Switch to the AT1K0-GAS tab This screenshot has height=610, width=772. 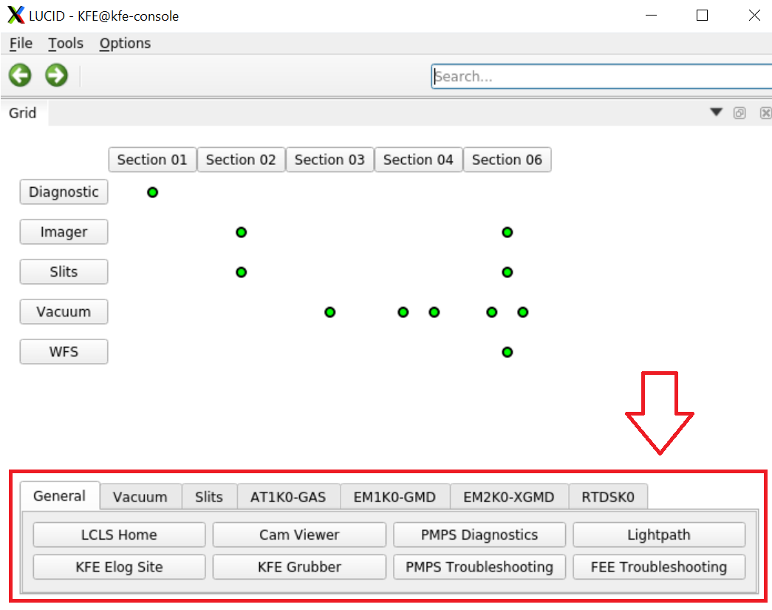tap(288, 497)
